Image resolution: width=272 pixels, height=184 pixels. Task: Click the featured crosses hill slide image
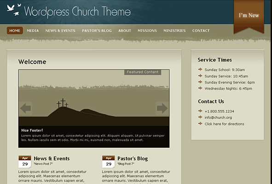click(94, 98)
